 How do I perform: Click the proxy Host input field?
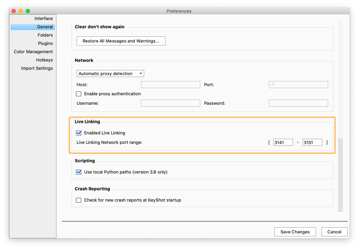[170, 85]
